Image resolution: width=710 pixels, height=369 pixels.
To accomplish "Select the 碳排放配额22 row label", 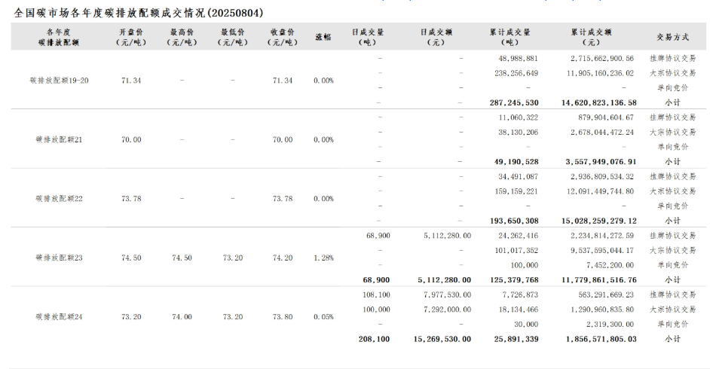I will tap(59, 198).
